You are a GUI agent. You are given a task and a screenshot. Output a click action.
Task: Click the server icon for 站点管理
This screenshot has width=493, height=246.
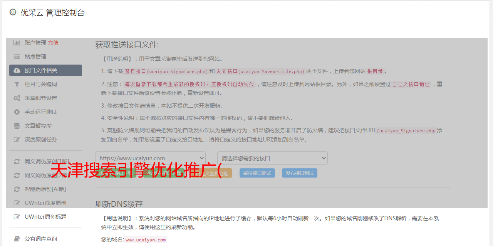pyautogui.click(x=17, y=57)
